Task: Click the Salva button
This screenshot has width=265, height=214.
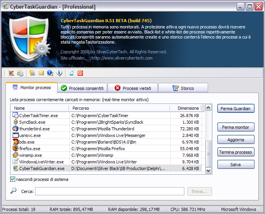Action: coord(236,165)
